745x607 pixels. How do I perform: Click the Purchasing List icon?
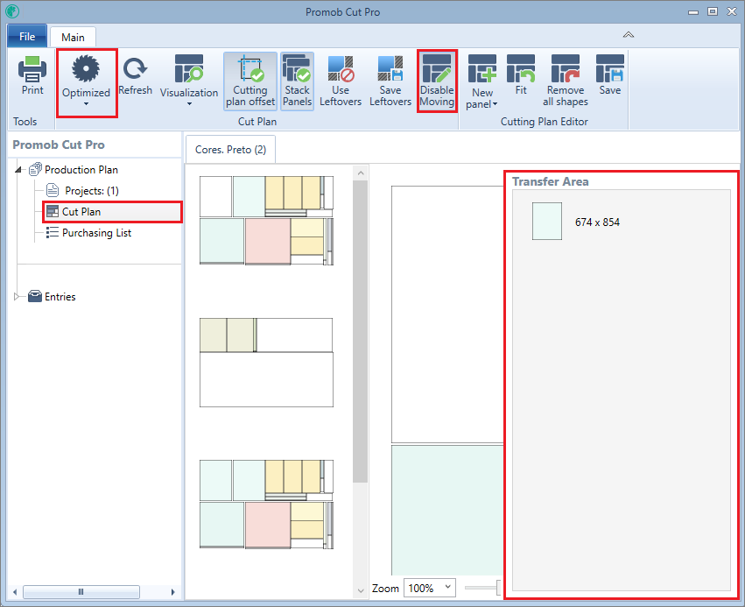(x=53, y=232)
